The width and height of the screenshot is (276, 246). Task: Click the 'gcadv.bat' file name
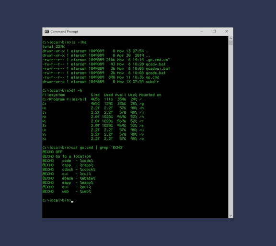156,64
